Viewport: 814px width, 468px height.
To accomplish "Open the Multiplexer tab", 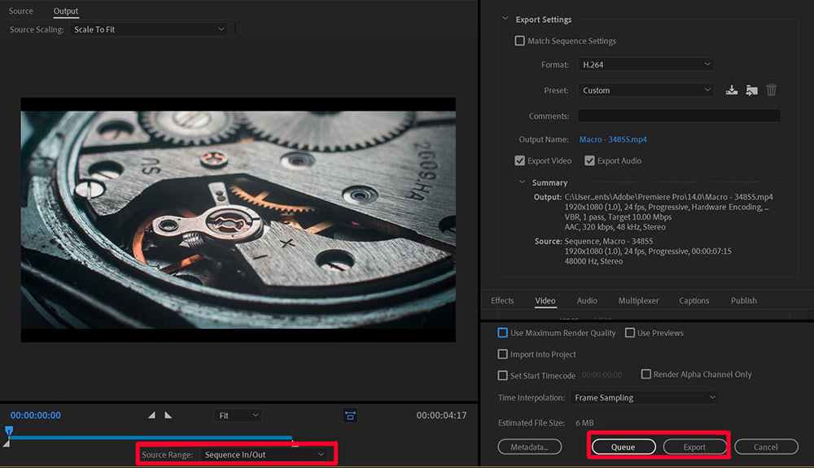I will coord(638,300).
